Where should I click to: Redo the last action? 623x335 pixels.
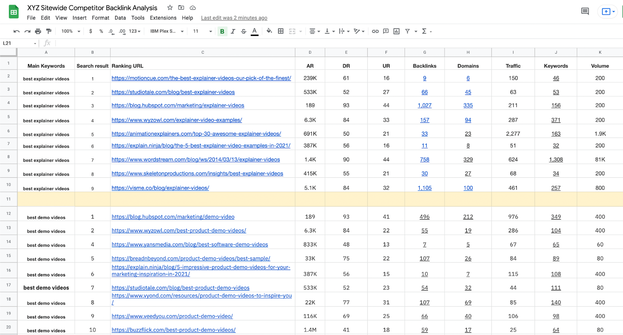click(x=27, y=31)
